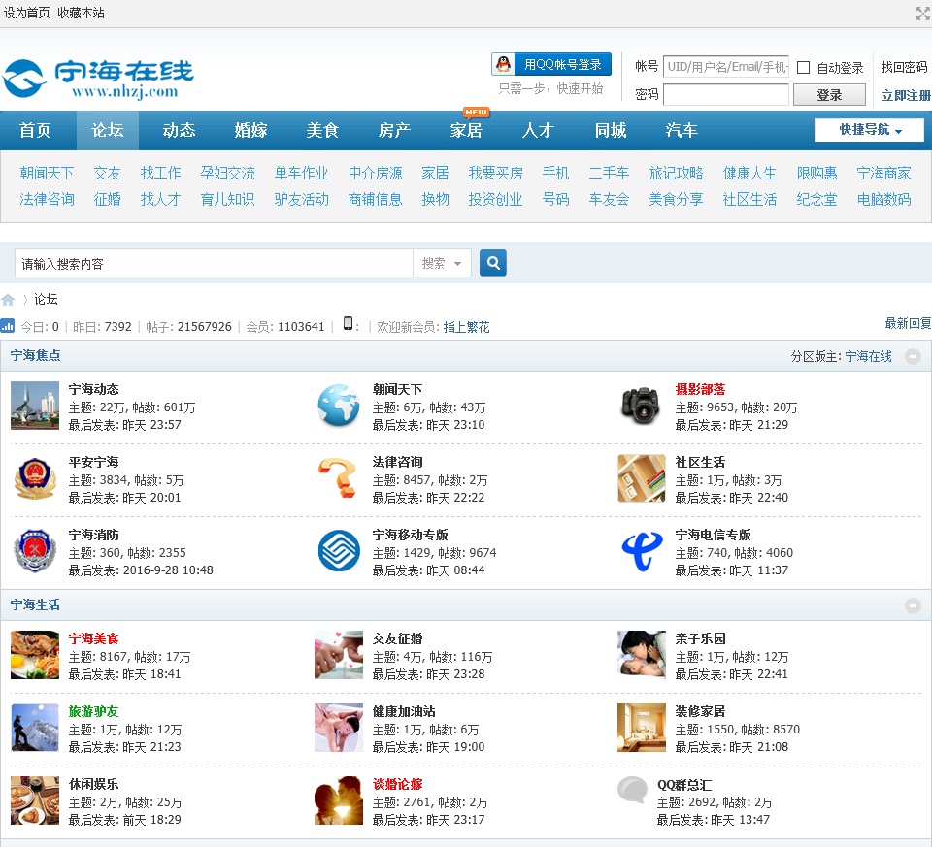Click the home icon in the breadcrumb
This screenshot has width=932, height=847.
8,300
